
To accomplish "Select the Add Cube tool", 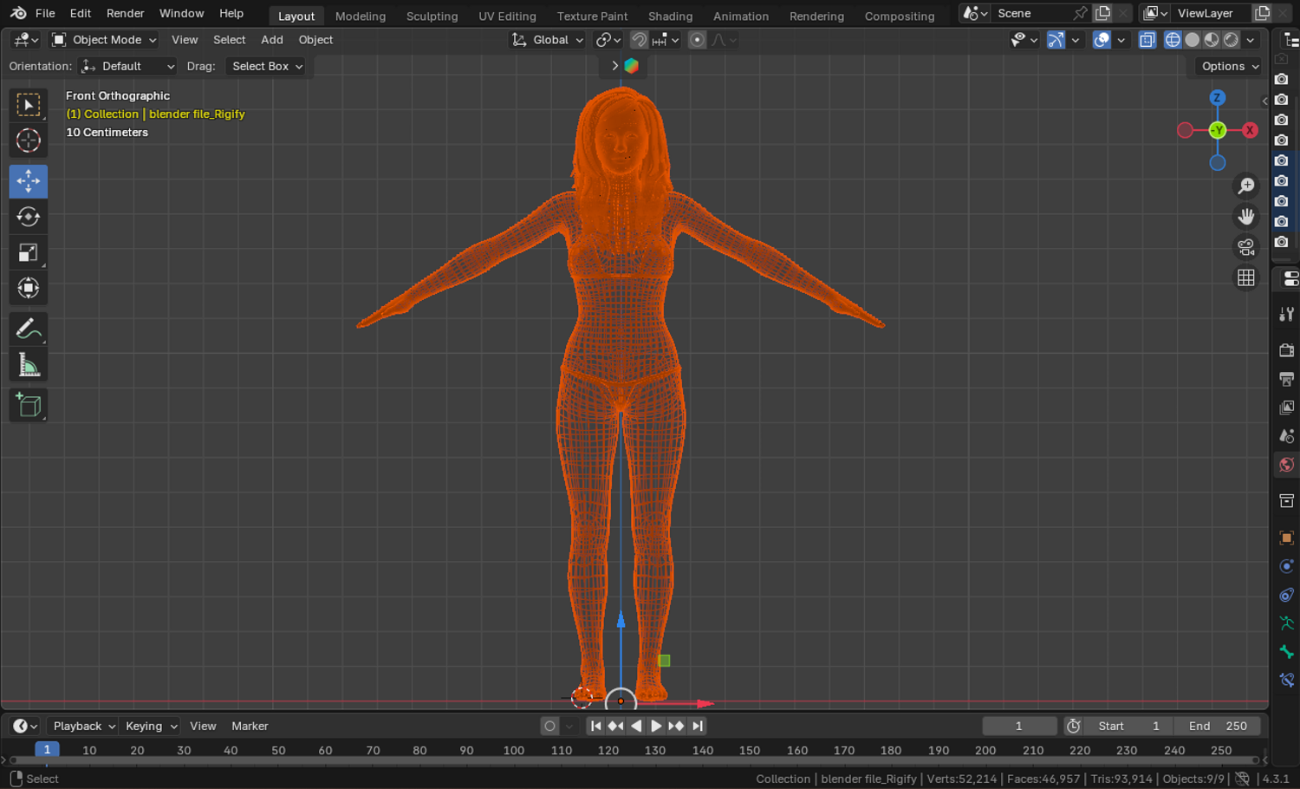I will point(29,406).
